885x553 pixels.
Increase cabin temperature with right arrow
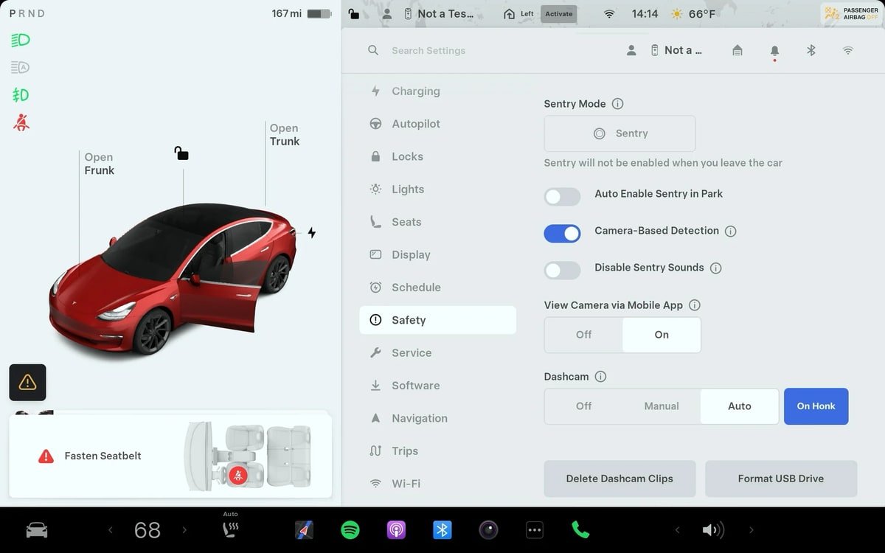[x=184, y=530]
